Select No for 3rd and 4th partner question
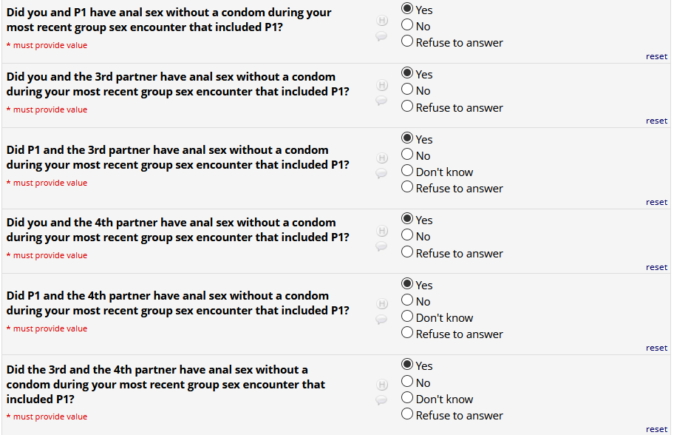Image resolution: width=674 pixels, height=435 pixels. pyautogui.click(x=407, y=382)
